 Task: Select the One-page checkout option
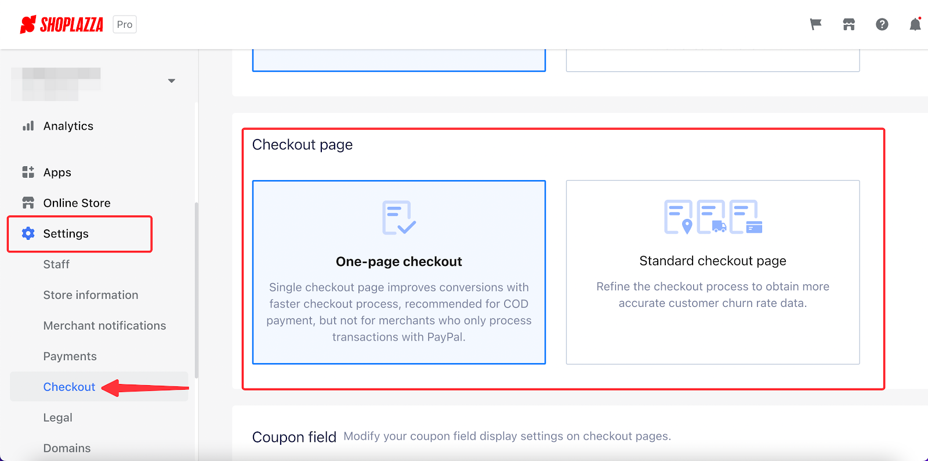(x=399, y=272)
